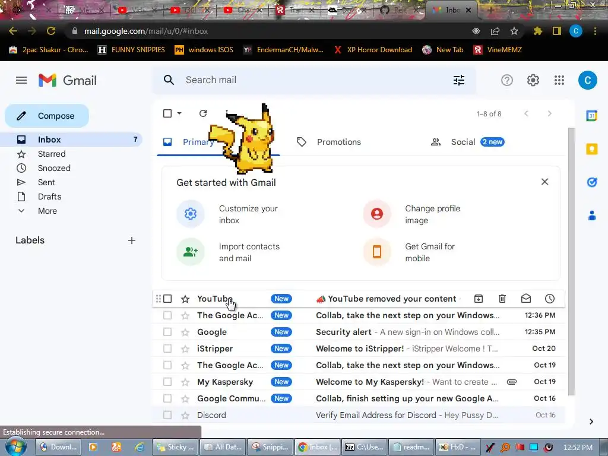Open the select dropdown arrow
The image size is (608, 456).
coord(179,113)
